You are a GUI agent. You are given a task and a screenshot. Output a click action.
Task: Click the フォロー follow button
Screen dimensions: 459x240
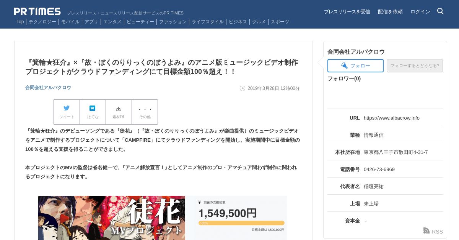[355, 66]
